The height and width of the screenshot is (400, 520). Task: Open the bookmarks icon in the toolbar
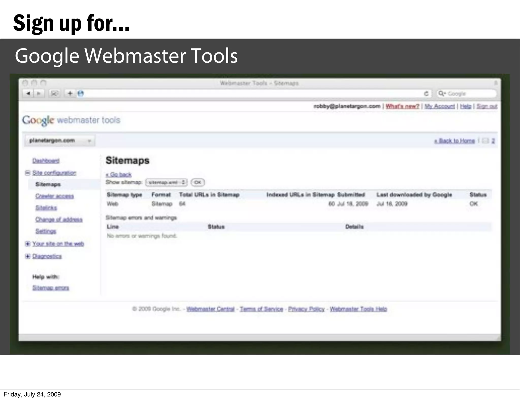pyautogui.click(x=54, y=93)
